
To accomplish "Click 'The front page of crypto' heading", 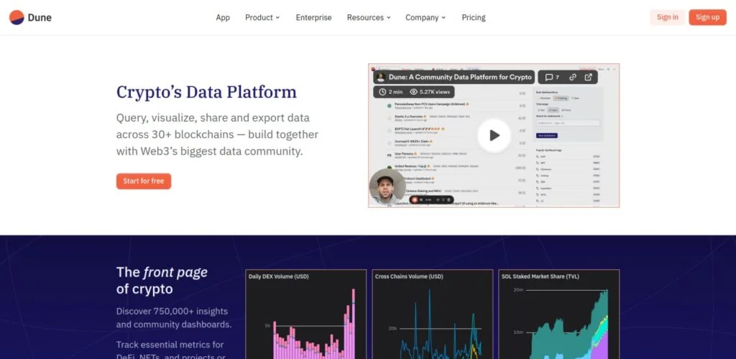I will (162, 281).
